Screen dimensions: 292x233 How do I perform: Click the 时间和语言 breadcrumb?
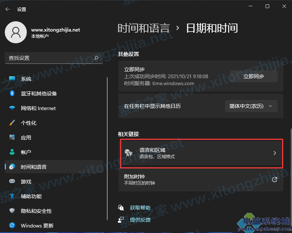point(144,28)
